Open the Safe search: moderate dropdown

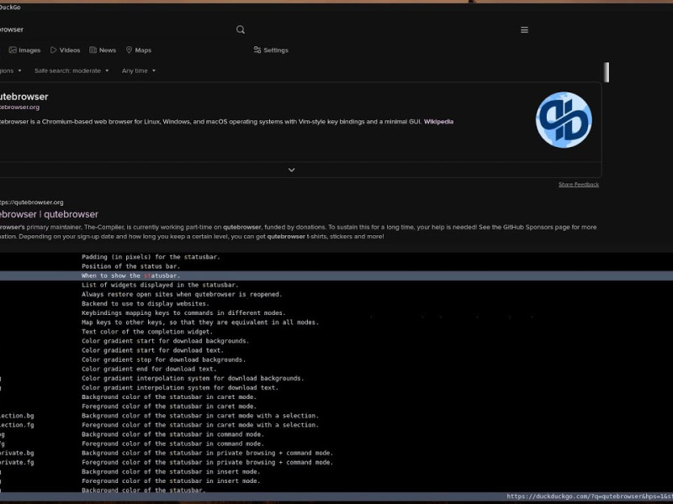pos(72,71)
